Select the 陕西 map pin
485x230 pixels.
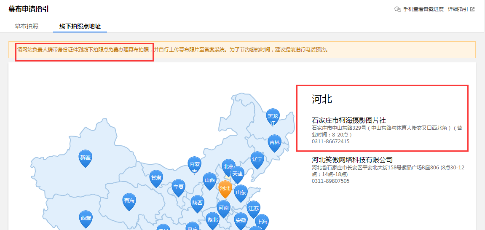tap(197, 204)
